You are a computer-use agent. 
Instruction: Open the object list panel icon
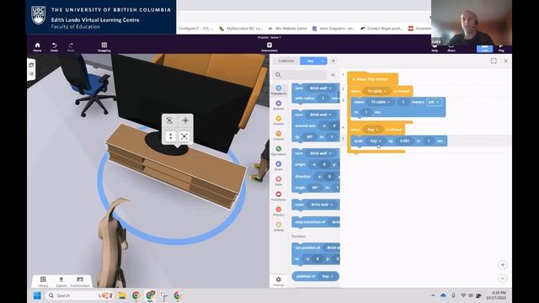[x=31, y=74]
